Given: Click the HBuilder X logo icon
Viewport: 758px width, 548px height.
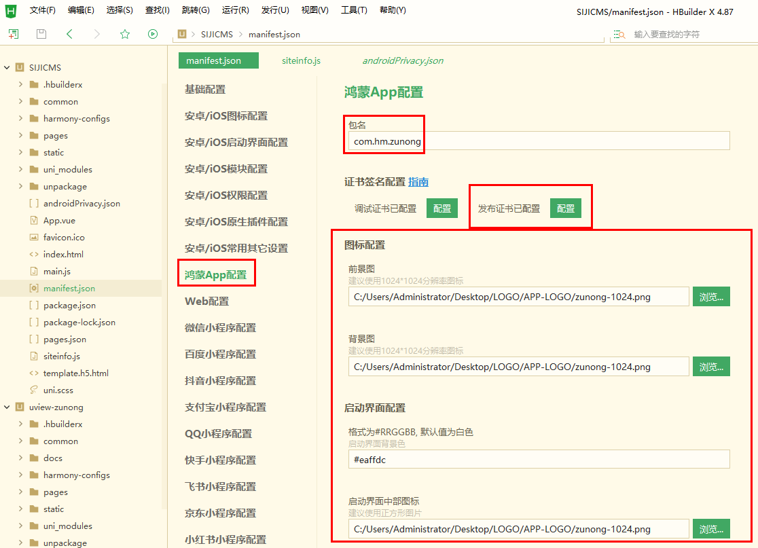Looking at the screenshot, I should pyautogui.click(x=11, y=11).
